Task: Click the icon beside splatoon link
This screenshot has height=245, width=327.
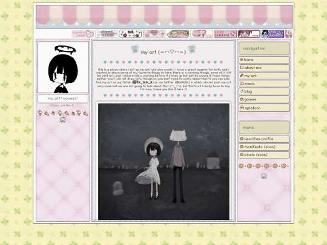Action: tap(242, 108)
